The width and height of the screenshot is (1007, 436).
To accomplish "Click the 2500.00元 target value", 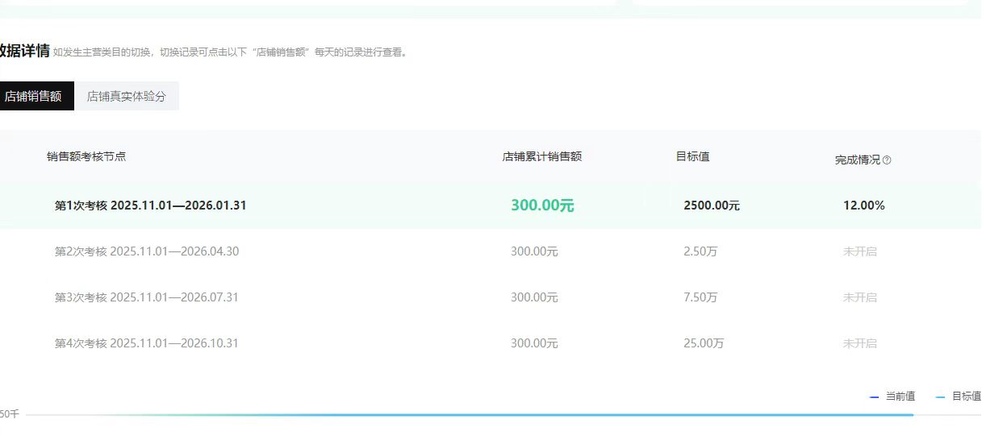I will [711, 206].
